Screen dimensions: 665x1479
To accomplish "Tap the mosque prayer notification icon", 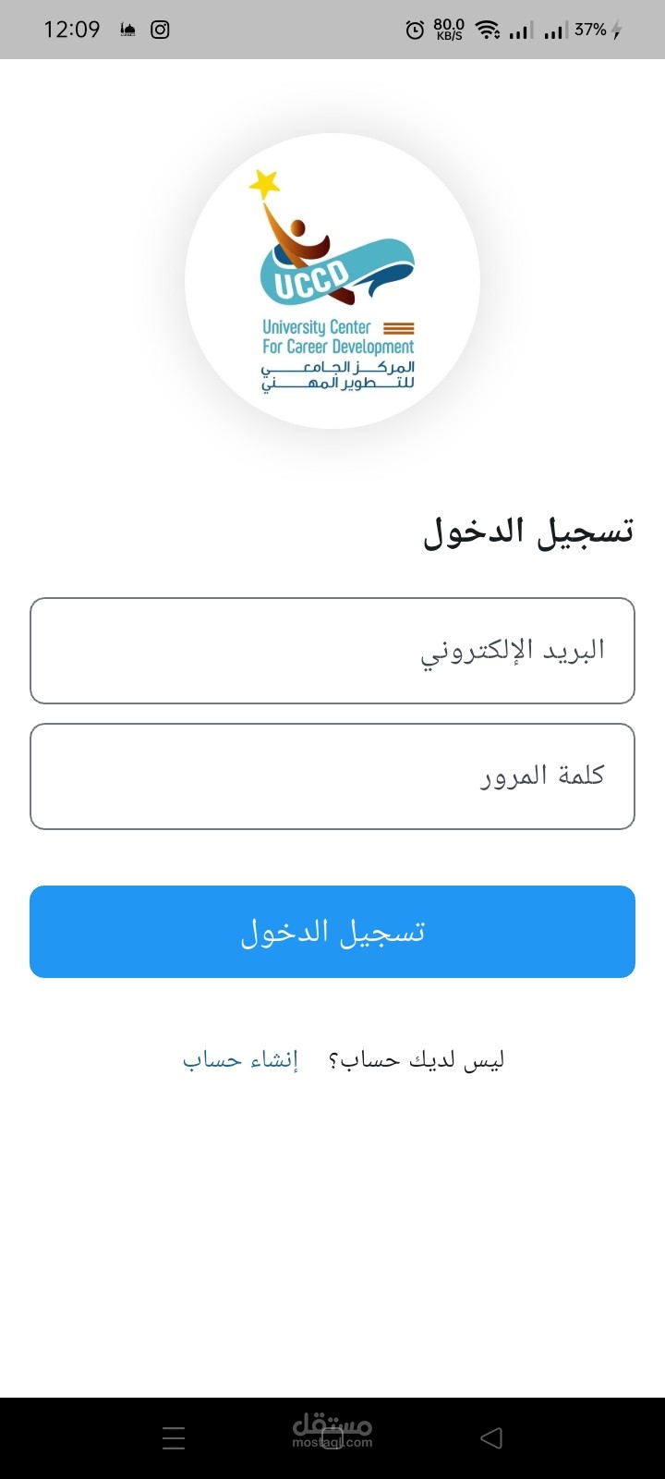I will (128, 31).
